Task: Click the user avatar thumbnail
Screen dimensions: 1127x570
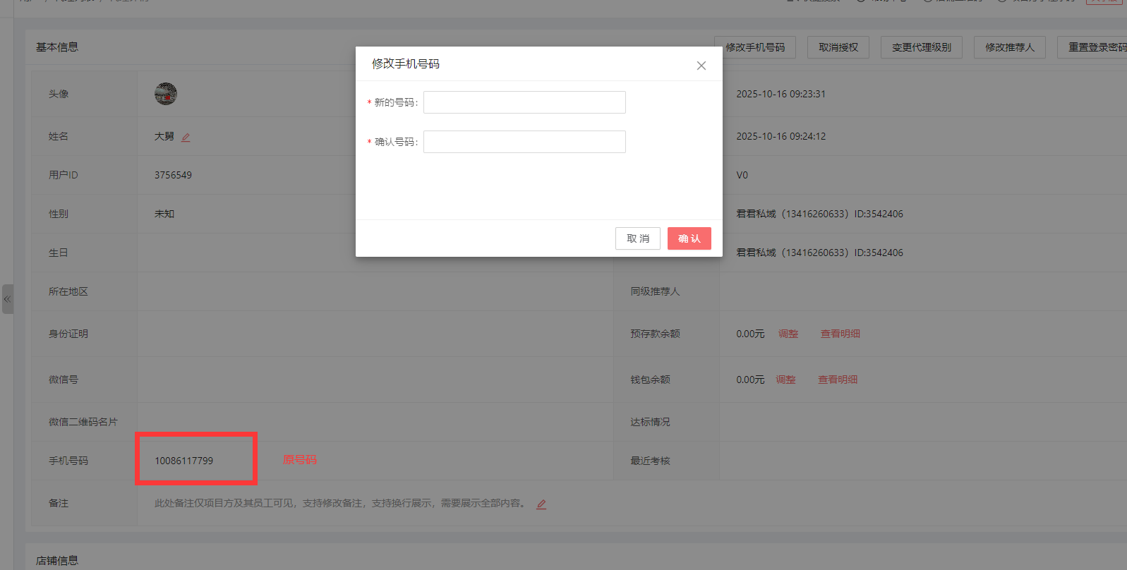Action: [166, 94]
